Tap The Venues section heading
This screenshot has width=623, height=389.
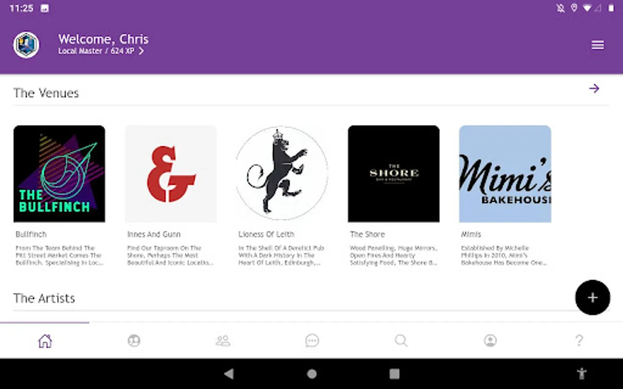point(46,93)
